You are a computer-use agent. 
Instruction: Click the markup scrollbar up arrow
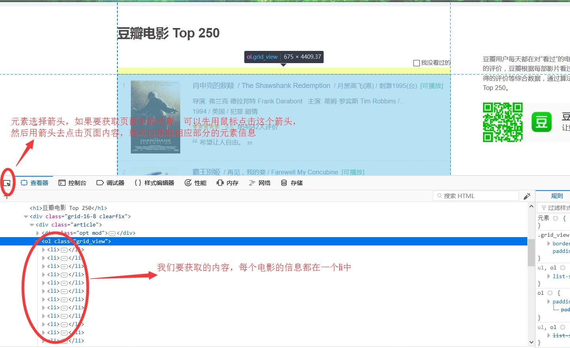531,207
